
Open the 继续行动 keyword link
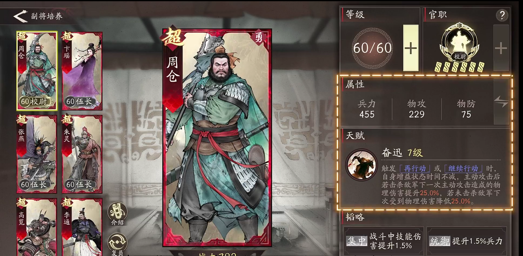[463, 168]
